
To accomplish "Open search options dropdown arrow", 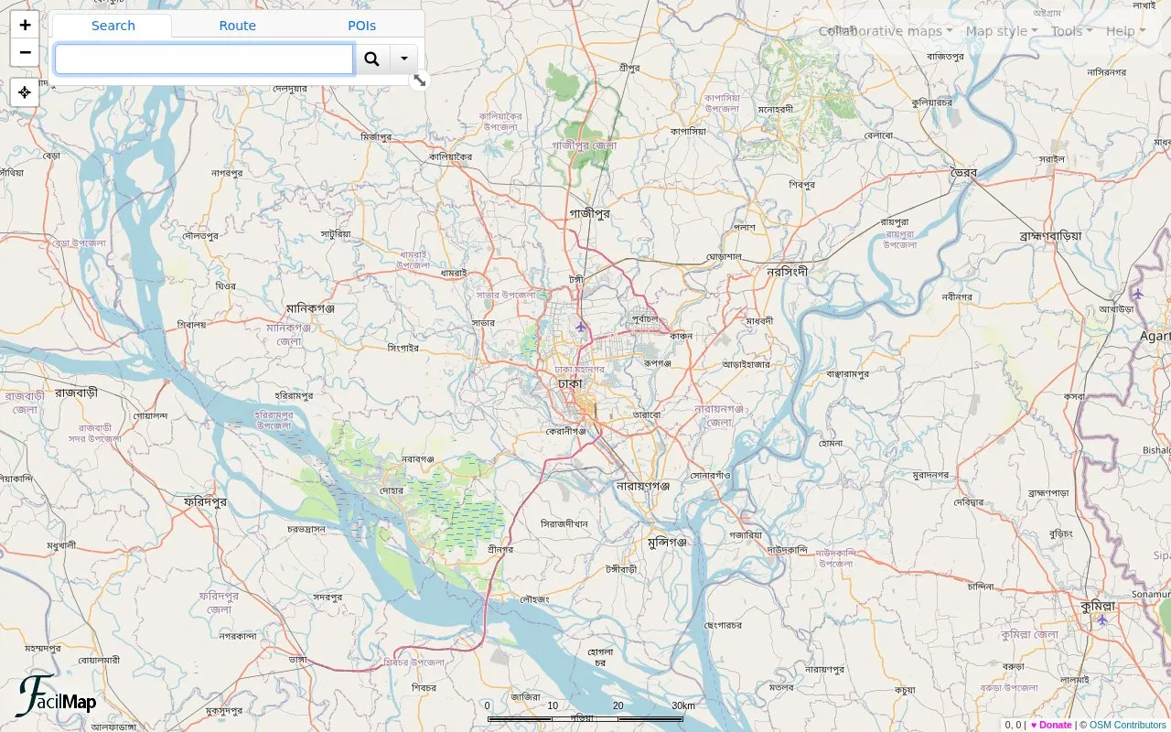I will click(404, 59).
